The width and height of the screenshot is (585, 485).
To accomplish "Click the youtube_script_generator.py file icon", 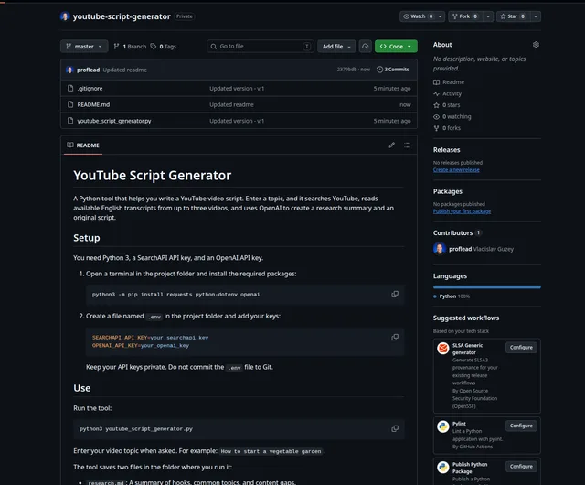I will tap(70, 120).
